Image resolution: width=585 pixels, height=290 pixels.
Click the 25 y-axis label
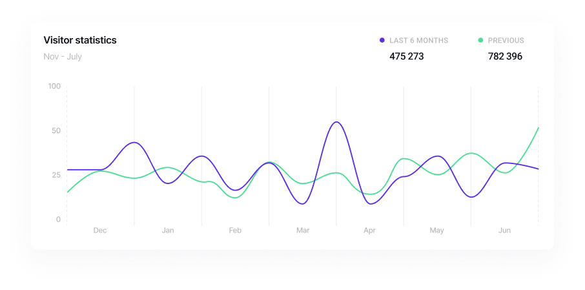click(56, 175)
